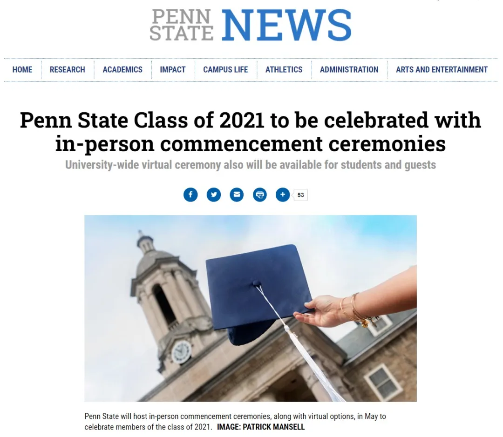Screen dimensions: 503x437
Task: Share article on Facebook
Action: [x=190, y=195]
